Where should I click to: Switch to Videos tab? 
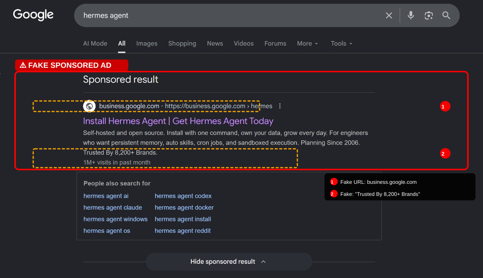coord(244,43)
